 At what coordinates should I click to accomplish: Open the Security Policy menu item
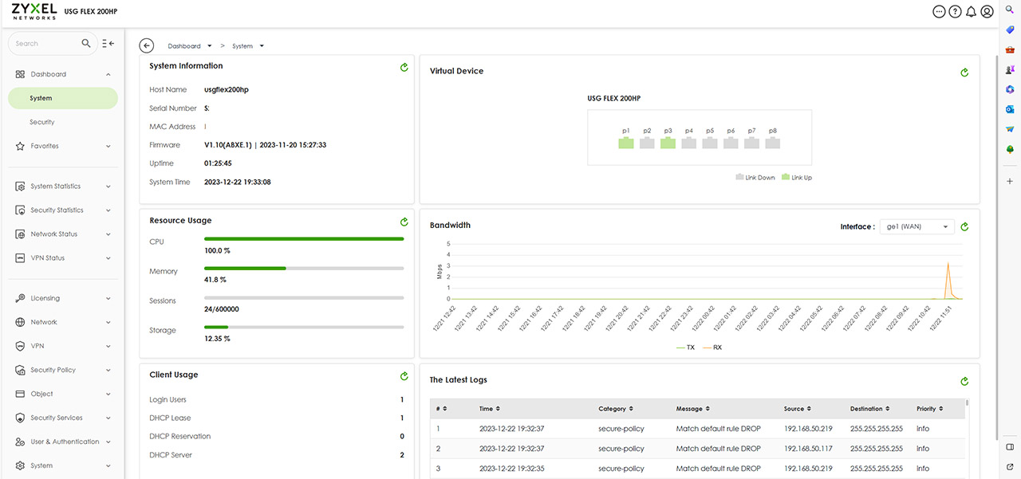(62, 370)
